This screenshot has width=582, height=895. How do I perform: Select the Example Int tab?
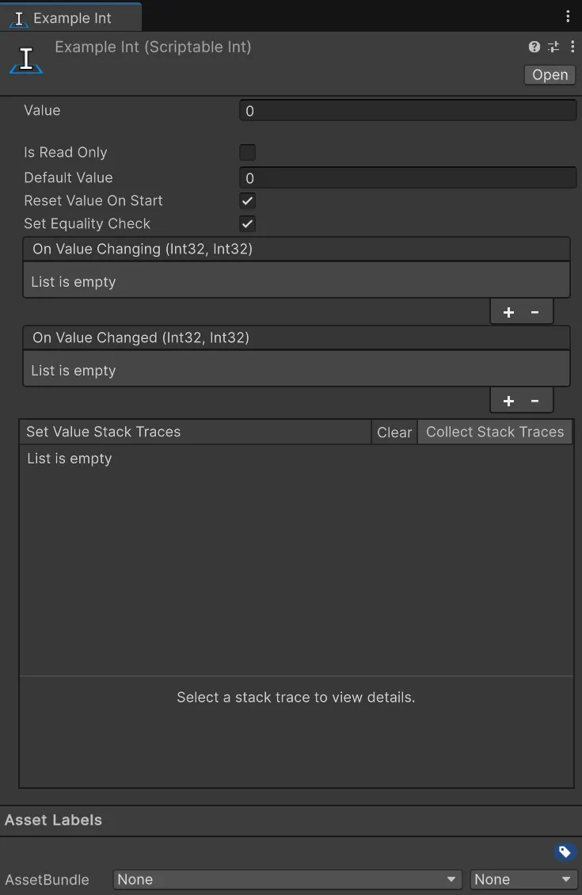point(70,16)
